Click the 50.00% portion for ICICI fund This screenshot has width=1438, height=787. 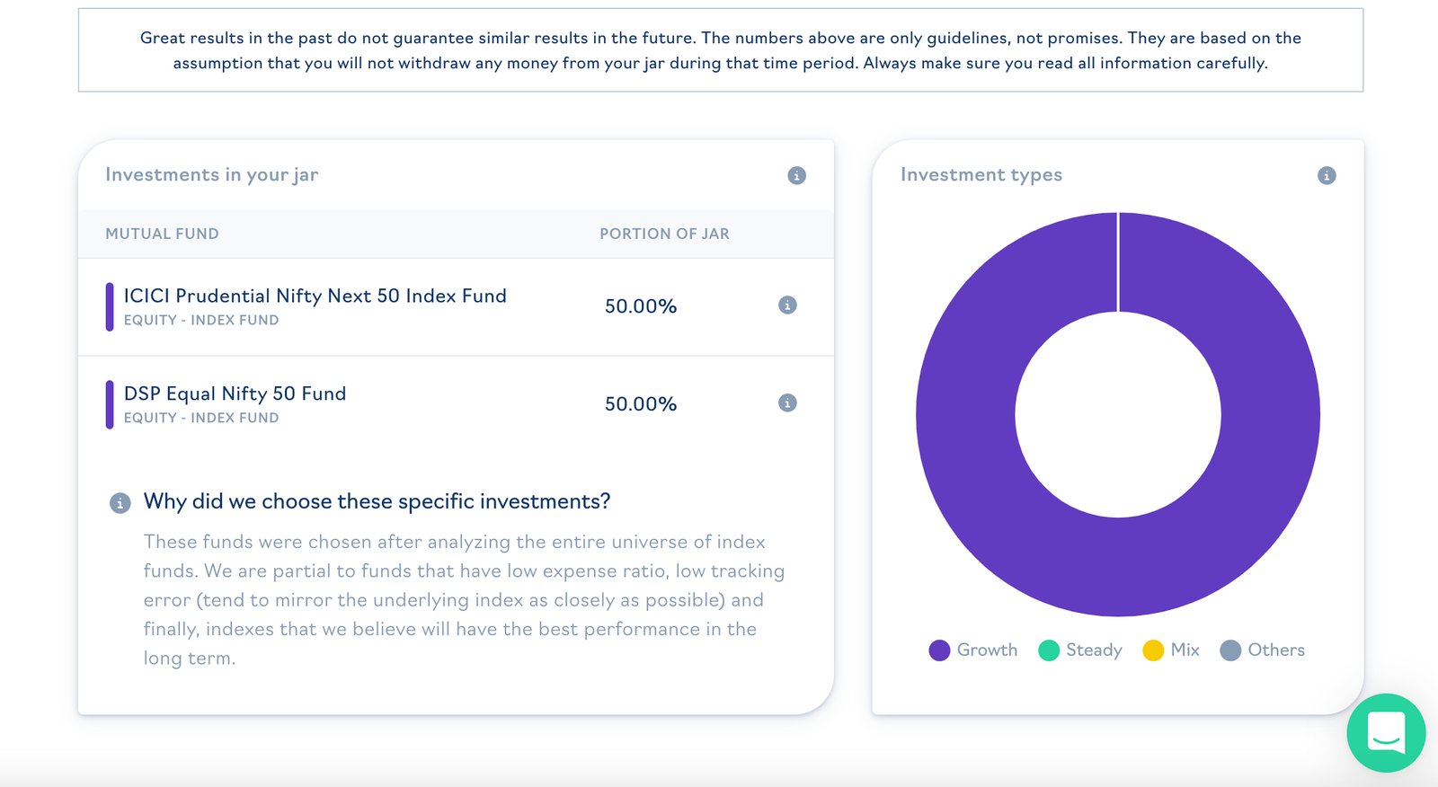pos(640,306)
